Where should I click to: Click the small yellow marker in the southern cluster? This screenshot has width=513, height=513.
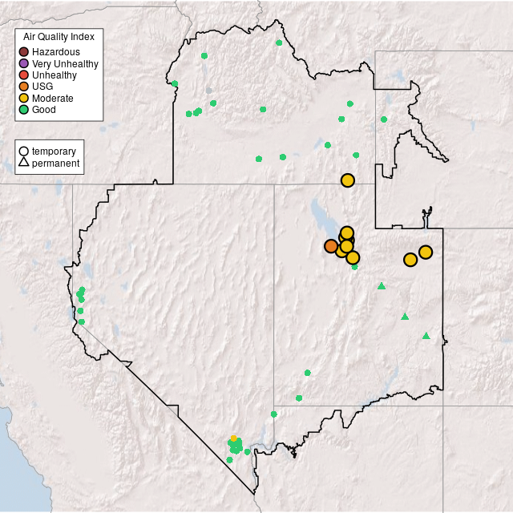233,439
